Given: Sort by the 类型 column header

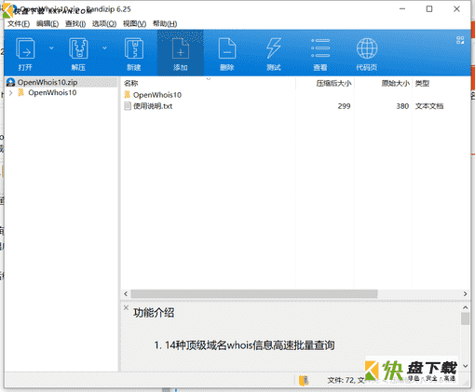Looking at the screenshot, I should [422, 83].
